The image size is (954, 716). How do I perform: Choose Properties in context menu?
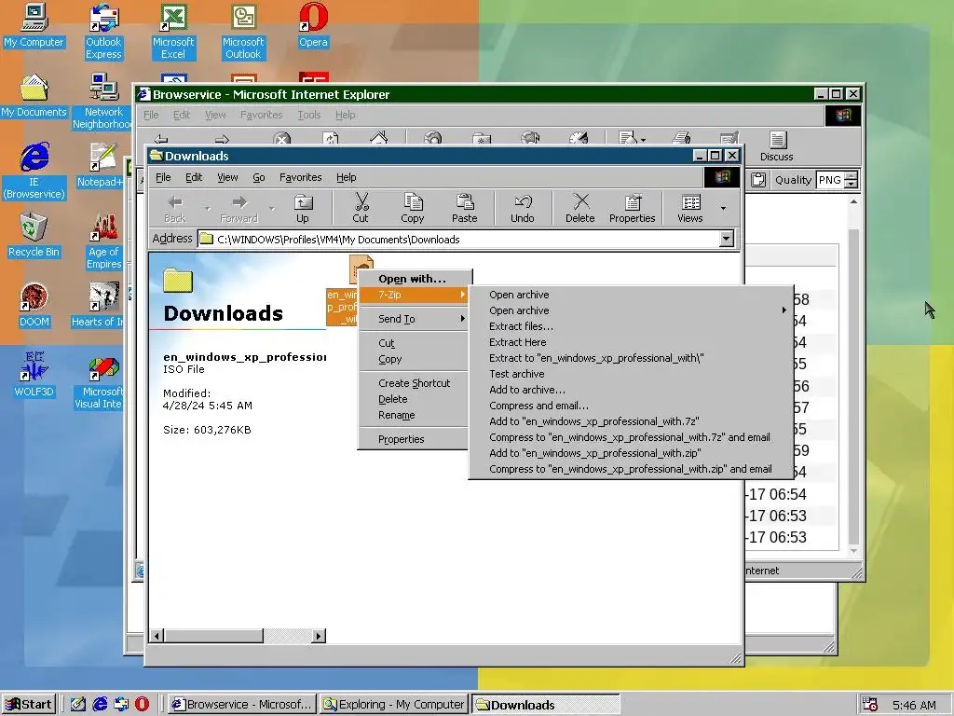414,440
